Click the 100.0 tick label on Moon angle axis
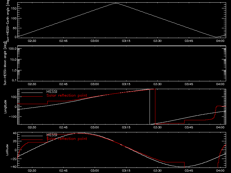This screenshot has width=231, height=173. (12, 49)
